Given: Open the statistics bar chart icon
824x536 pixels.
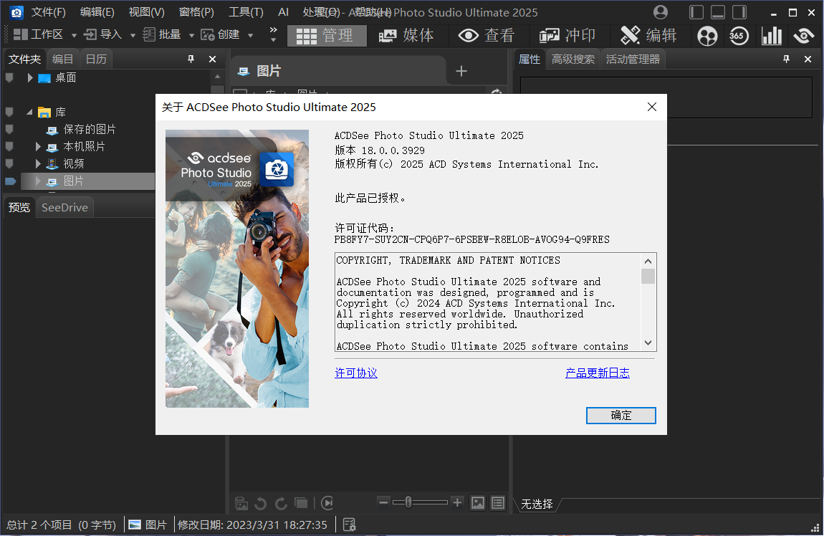Looking at the screenshot, I should tap(772, 36).
